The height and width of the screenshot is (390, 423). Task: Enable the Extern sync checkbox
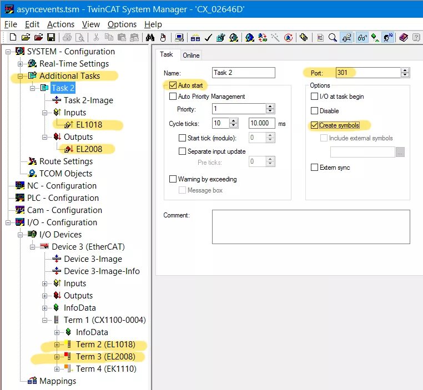point(314,167)
